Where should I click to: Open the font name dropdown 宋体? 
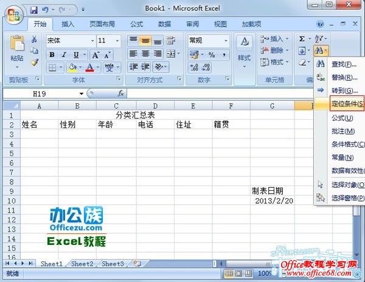click(92, 41)
